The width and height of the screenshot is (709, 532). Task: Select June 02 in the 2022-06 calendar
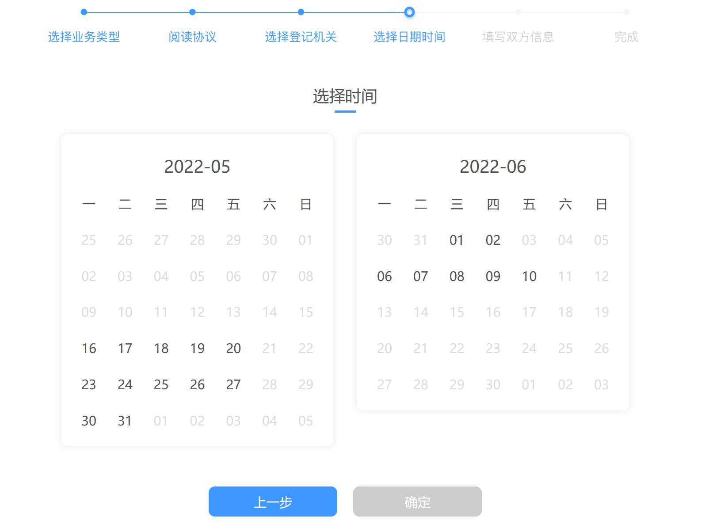(x=493, y=240)
